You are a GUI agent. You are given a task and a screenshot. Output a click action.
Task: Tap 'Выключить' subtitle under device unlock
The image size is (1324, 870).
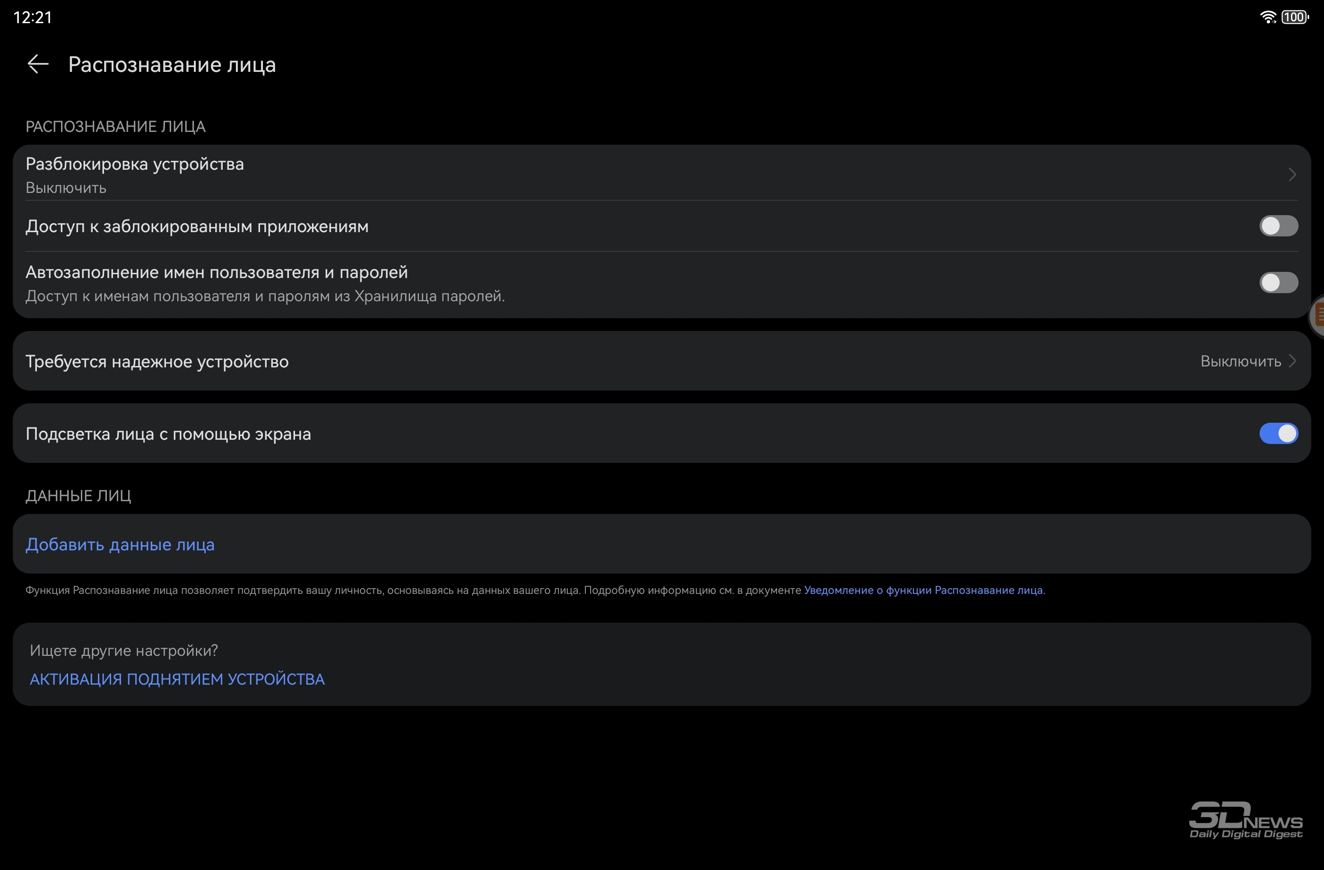coord(66,188)
